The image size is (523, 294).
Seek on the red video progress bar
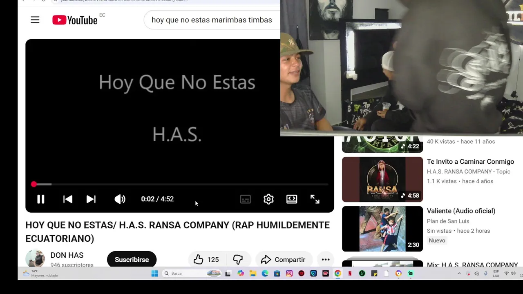pyautogui.click(x=180, y=185)
